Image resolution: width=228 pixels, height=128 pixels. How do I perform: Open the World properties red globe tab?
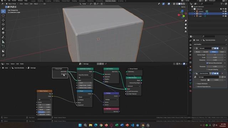191,58
